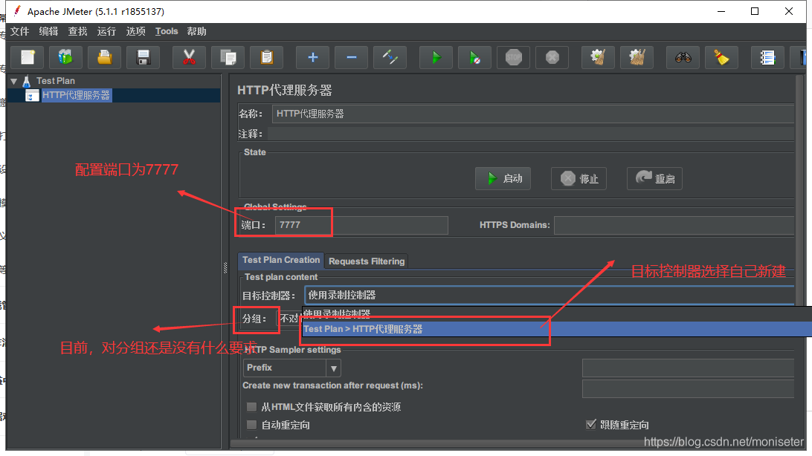The width and height of the screenshot is (812, 456).
Task: Collapse all nodes with minus icon
Action: [x=351, y=57]
